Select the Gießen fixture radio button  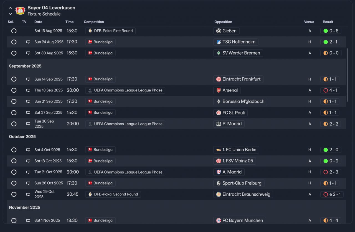tap(14, 31)
